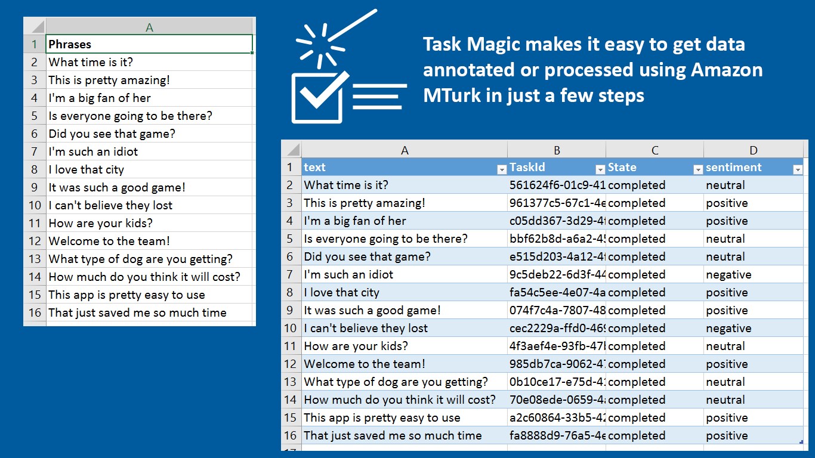The width and height of the screenshot is (815, 458).
Task: Select 'What time is it?' in Phrases sheet
Action: [x=149, y=62]
